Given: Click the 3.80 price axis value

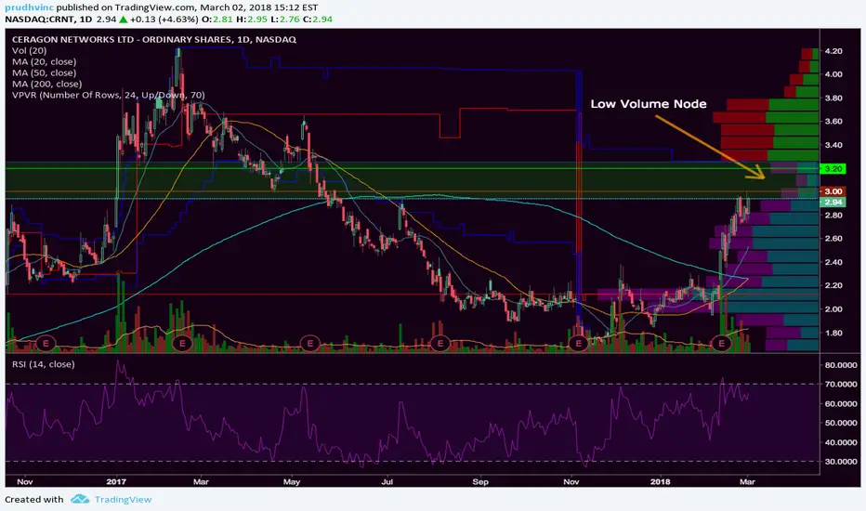Looking at the screenshot, I should (x=833, y=98).
